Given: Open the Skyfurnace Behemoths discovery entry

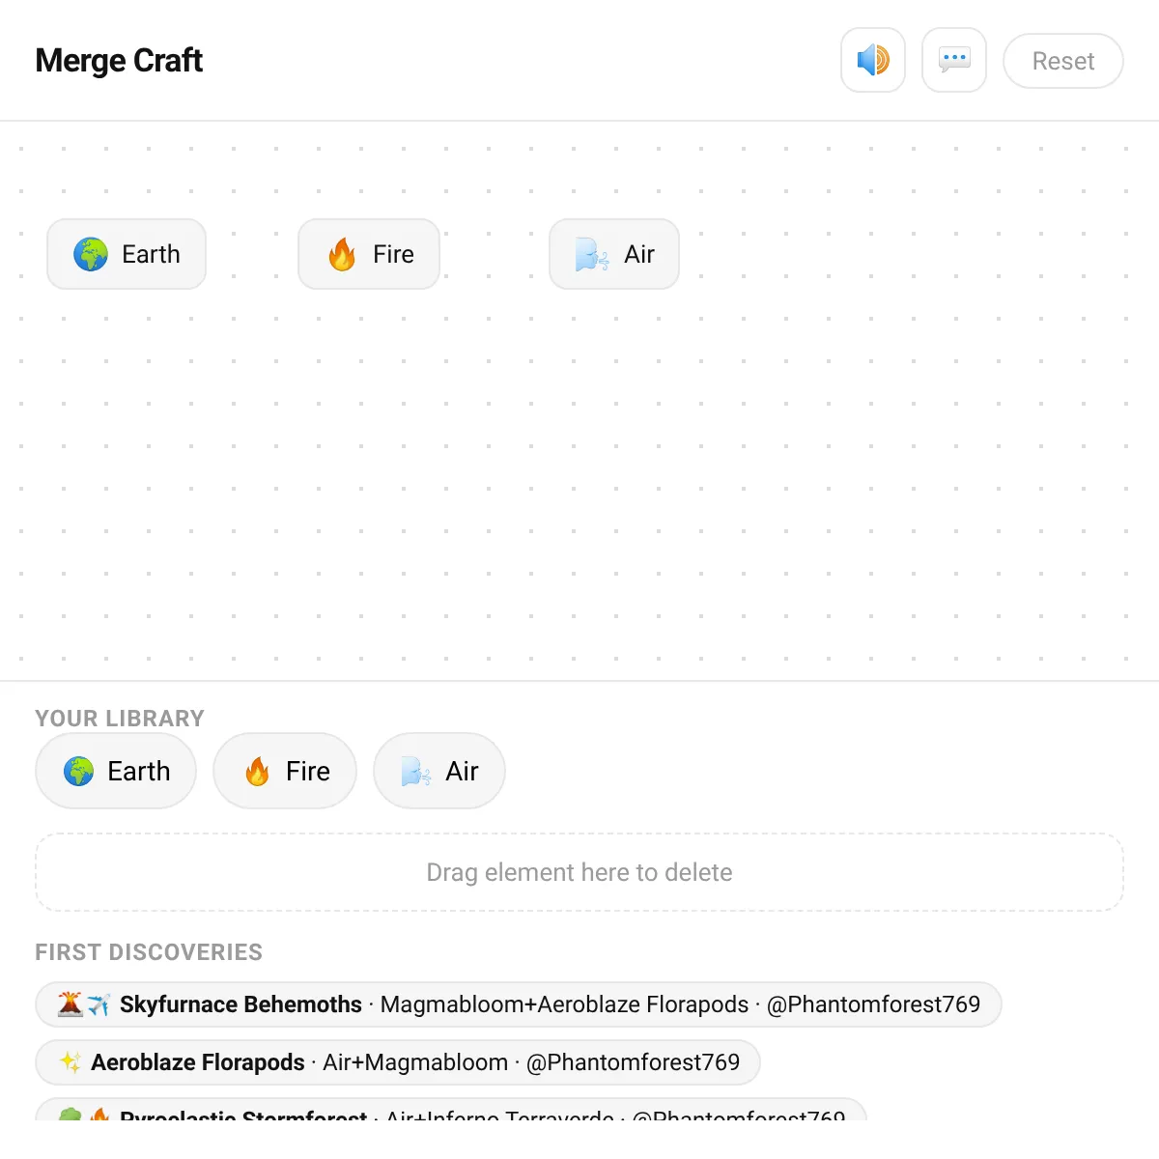Looking at the screenshot, I should 519,1004.
